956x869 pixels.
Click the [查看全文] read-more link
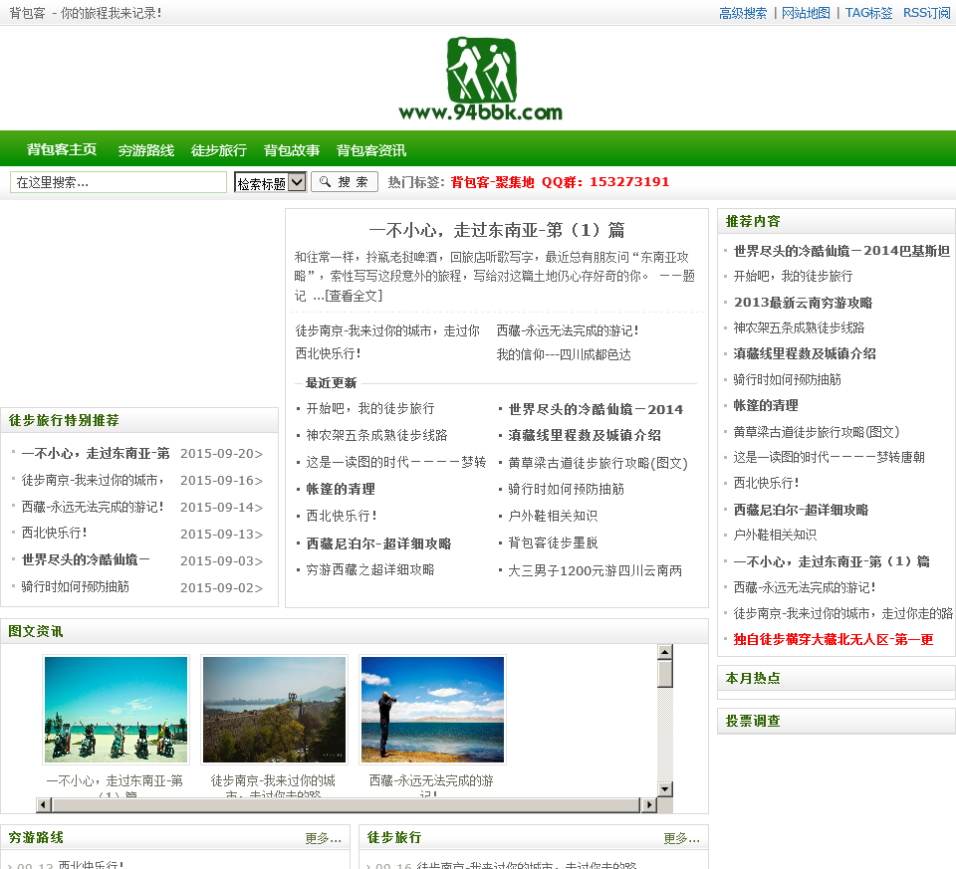[x=354, y=296]
